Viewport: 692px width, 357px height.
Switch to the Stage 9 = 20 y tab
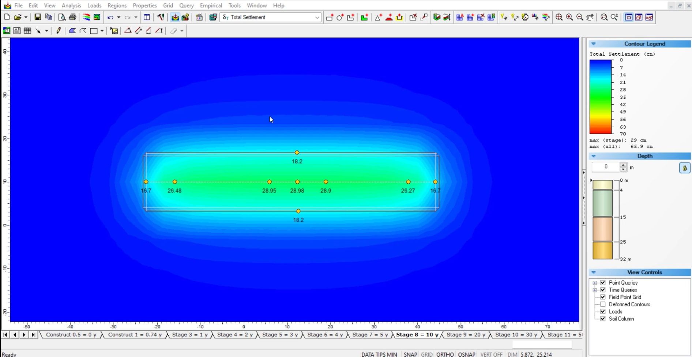[466, 335]
